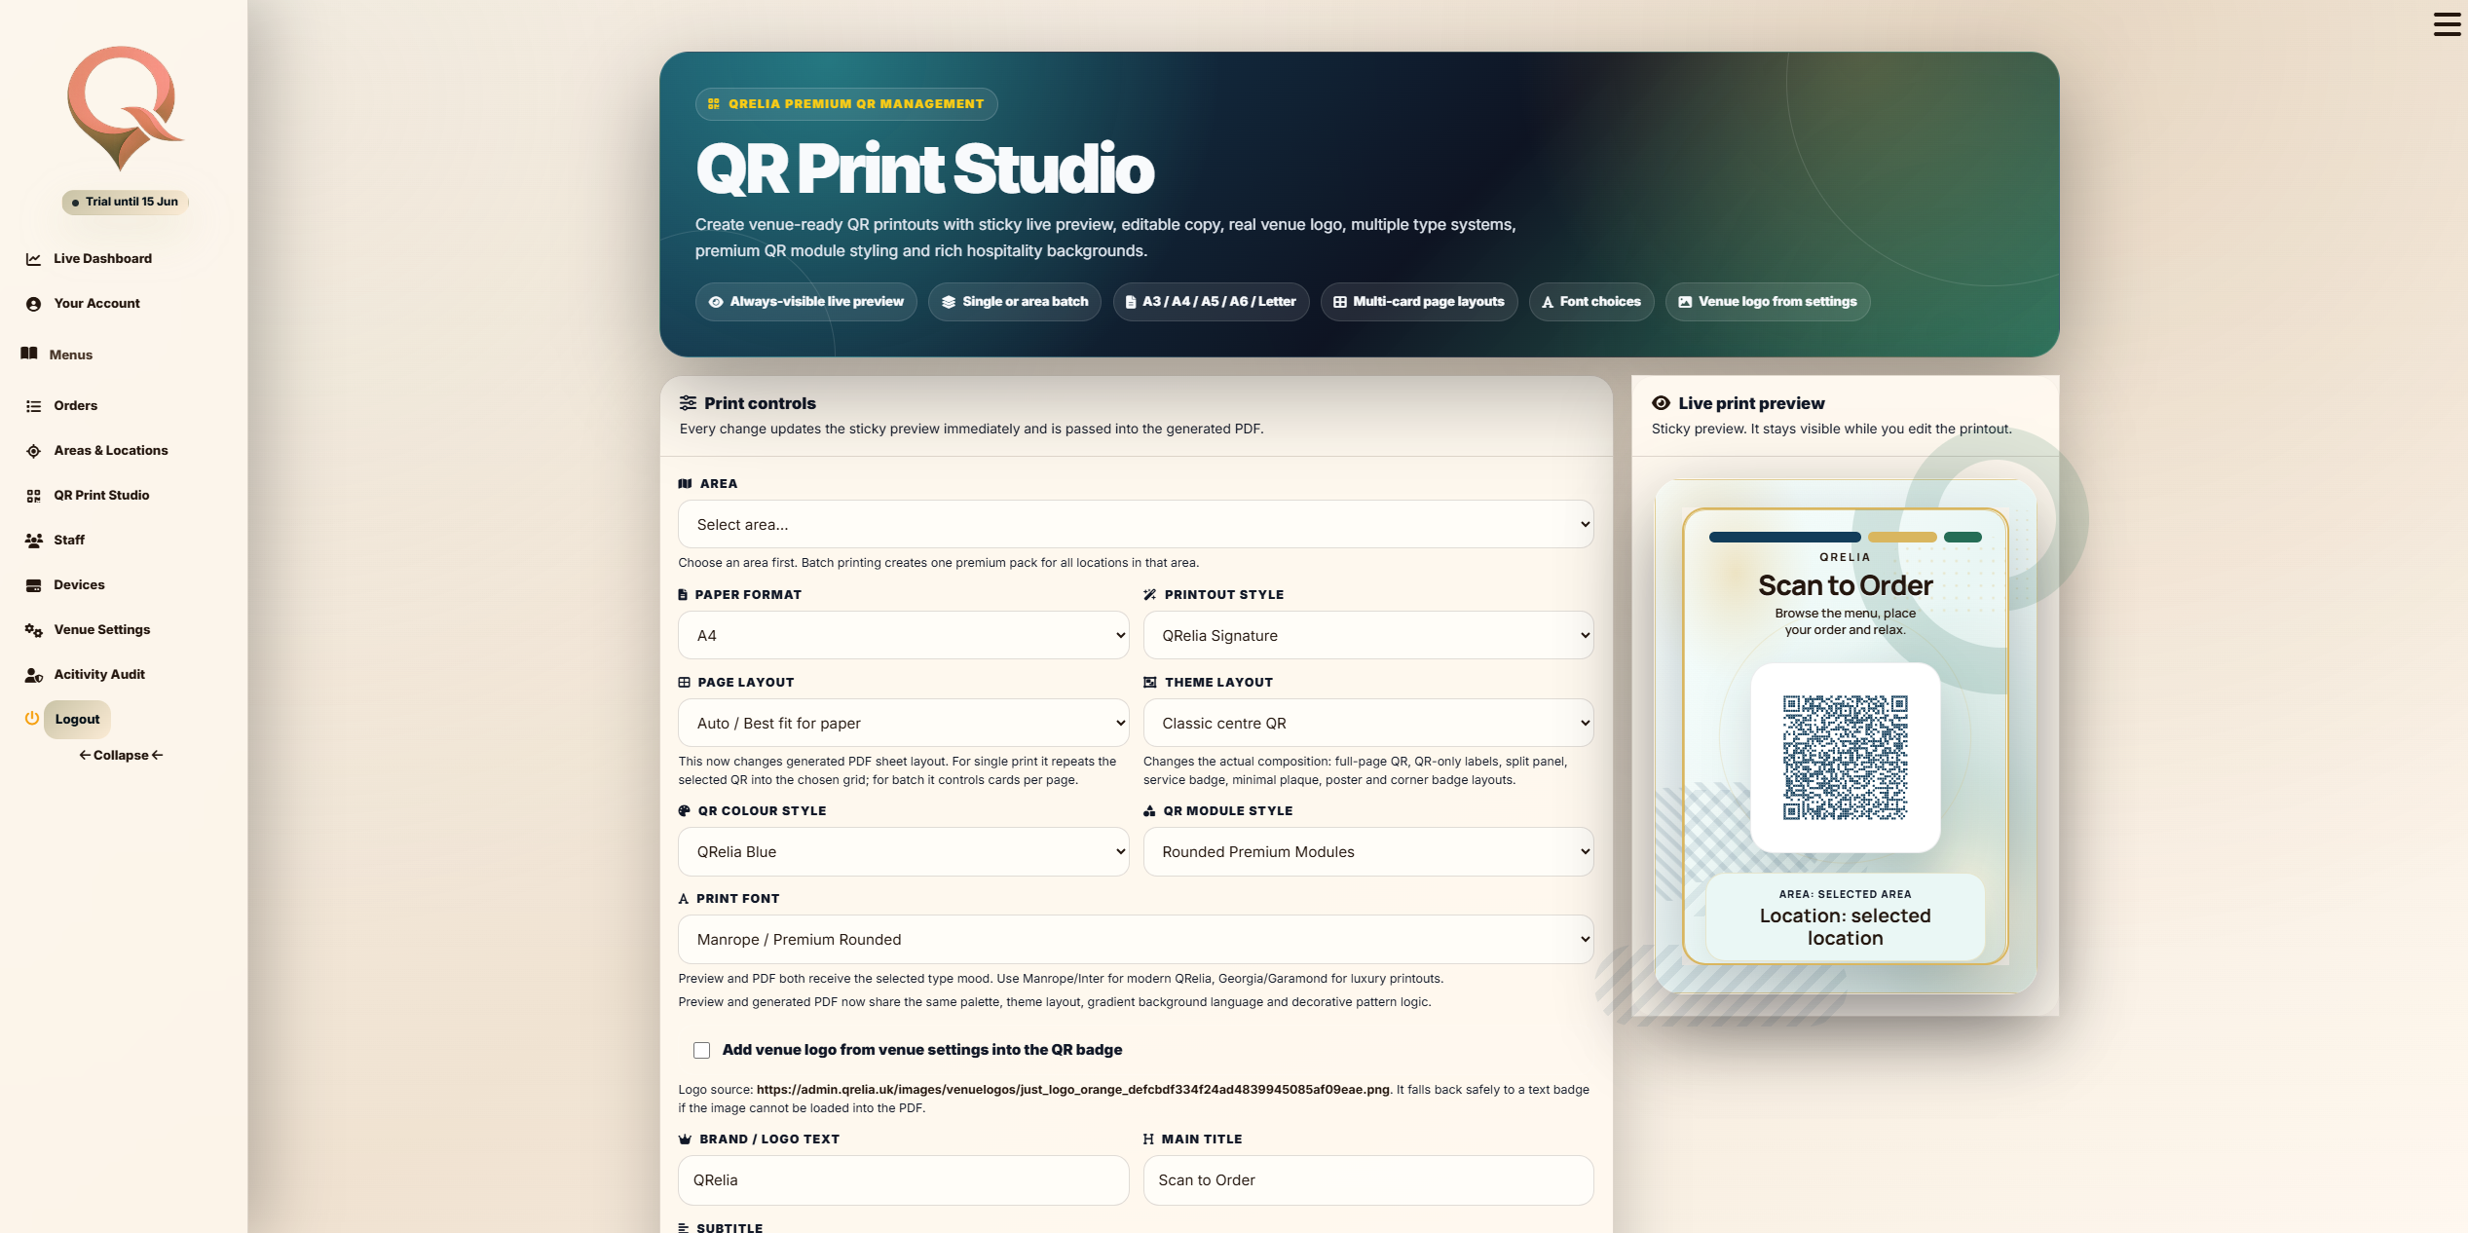Click the QR Colour Style palette icon

click(x=684, y=811)
